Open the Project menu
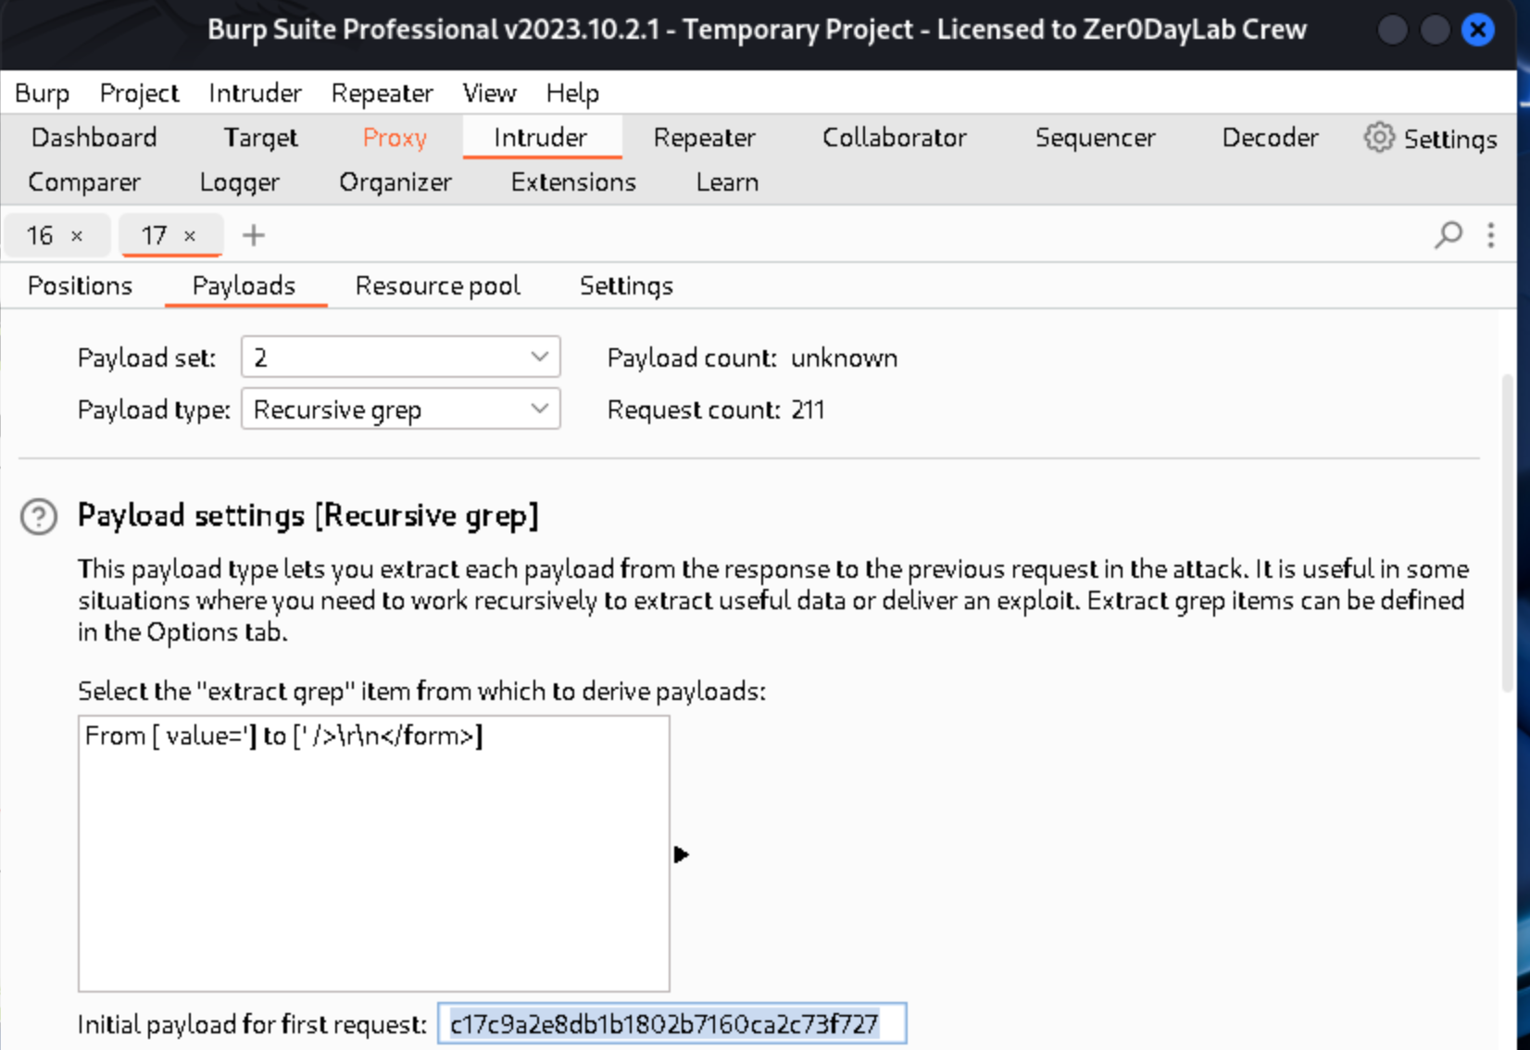Screen dimensions: 1530x1050 point(139,94)
